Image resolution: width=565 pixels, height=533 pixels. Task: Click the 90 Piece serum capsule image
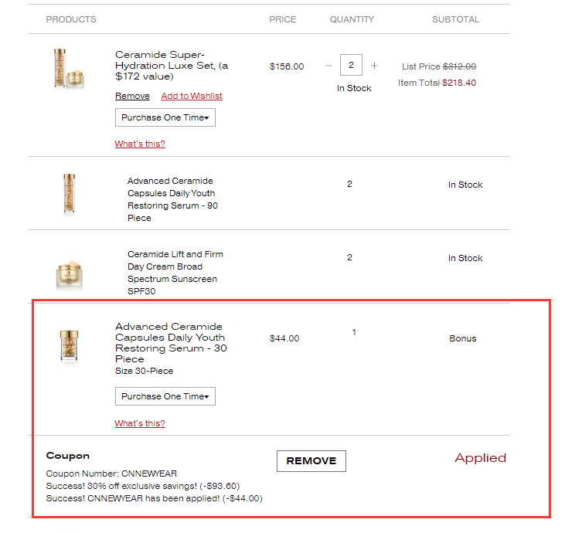tap(69, 193)
